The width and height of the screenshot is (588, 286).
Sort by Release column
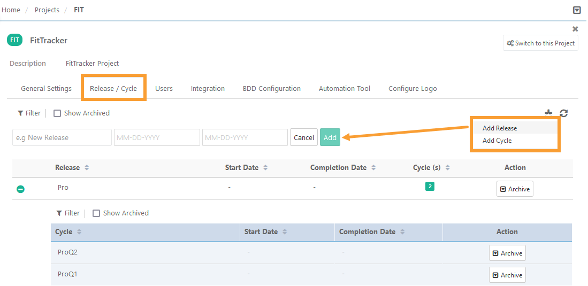tap(87, 168)
